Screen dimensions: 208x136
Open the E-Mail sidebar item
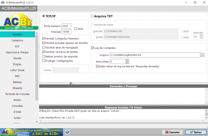coord(17,112)
